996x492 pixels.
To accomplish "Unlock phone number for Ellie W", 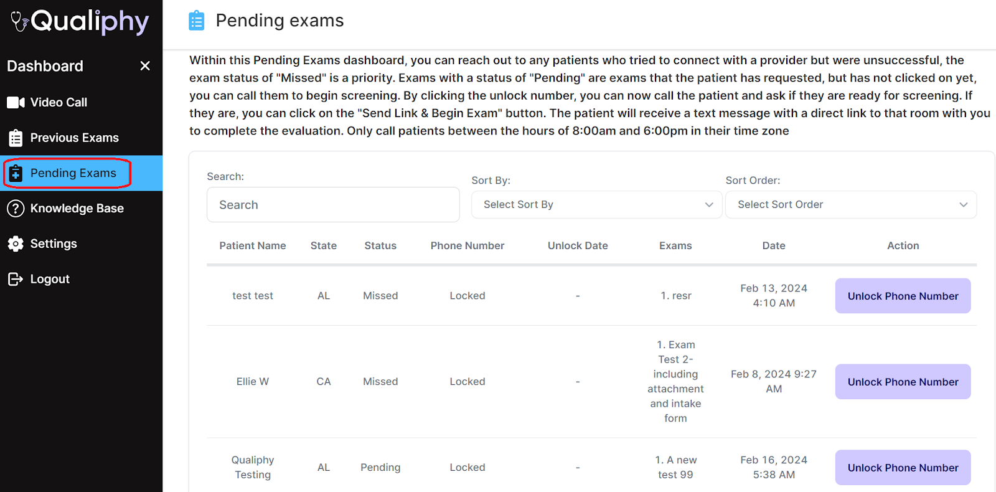I will (x=903, y=382).
